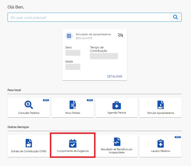Click the Simular Aposentadoria money icon

click(161, 105)
